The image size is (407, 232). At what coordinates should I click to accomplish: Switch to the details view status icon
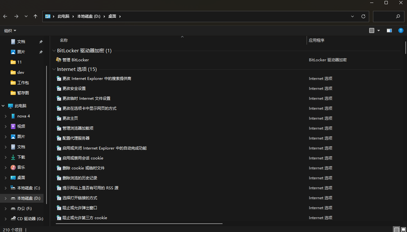tap(397, 229)
